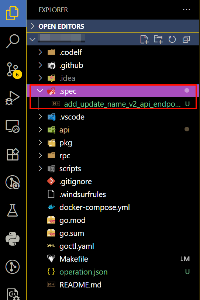200x300 pixels.
Task: Open the Testing flask view
Action: [x=13, y=210]
